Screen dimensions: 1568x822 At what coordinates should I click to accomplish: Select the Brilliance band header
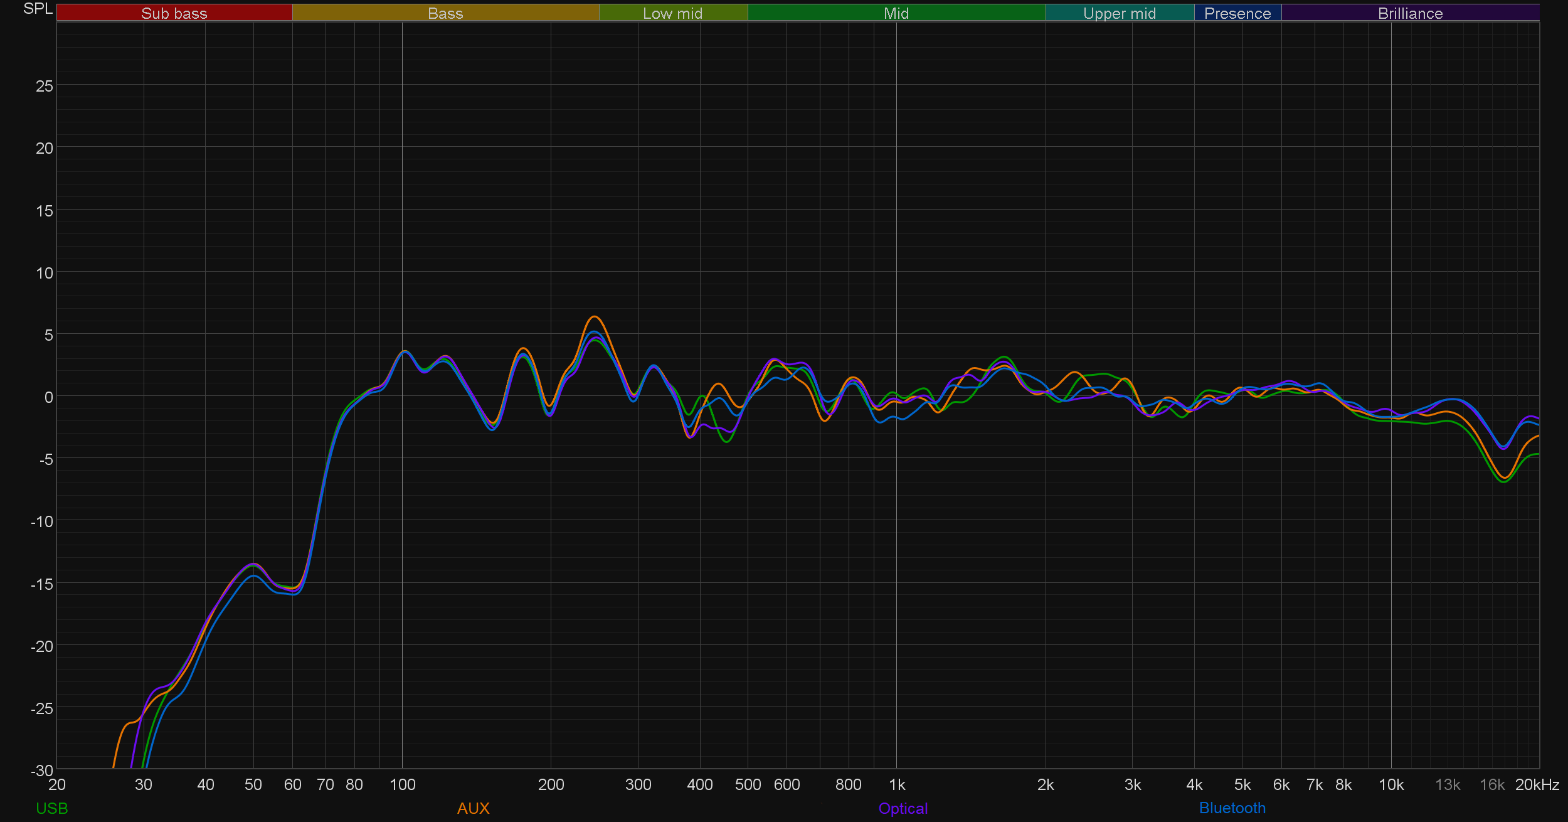point(1410,13)
